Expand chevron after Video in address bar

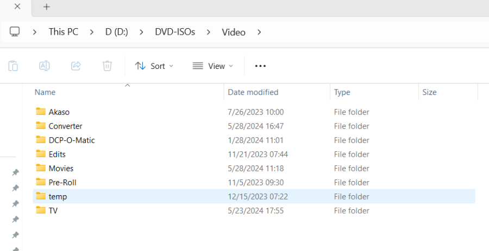(259, 32)
